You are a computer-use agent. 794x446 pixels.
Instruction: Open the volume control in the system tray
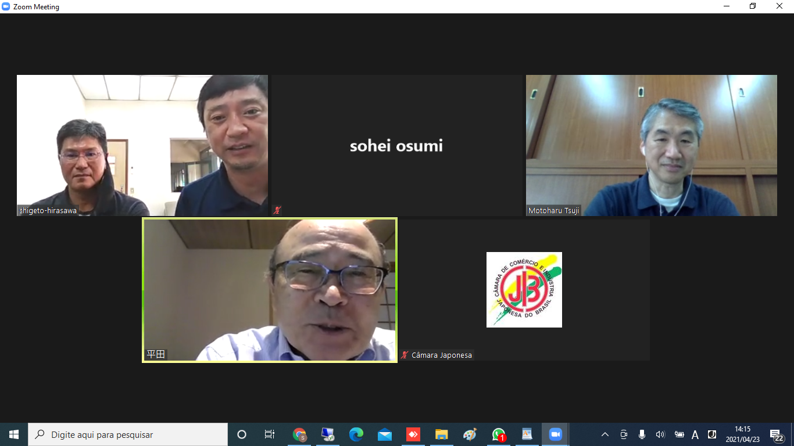click(660, 434)
